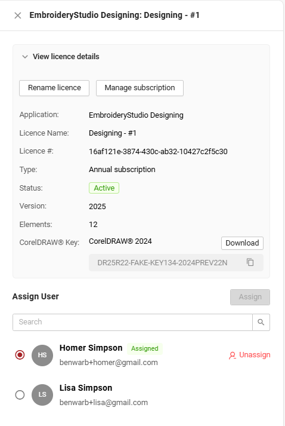Select Lisa Simpson's name in user list

86,388
